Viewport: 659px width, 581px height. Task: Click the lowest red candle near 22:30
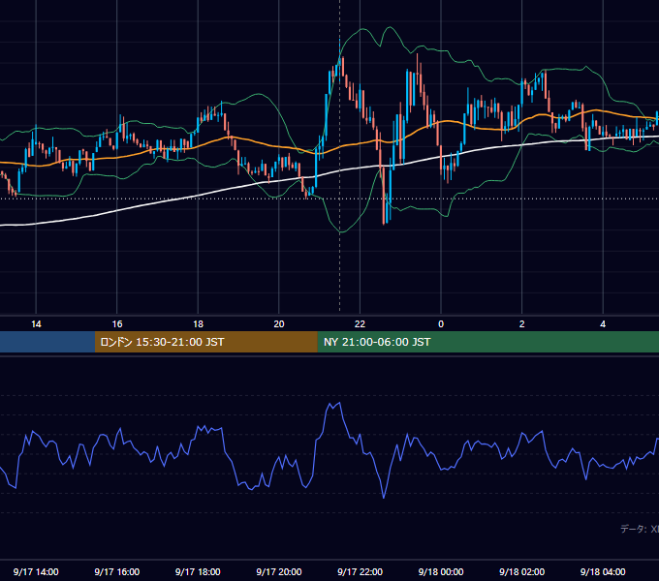[x=384, y=196]
